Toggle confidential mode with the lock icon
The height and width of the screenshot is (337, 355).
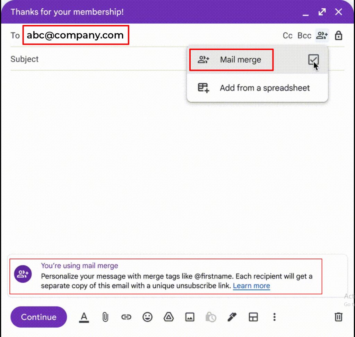tap(339, 35)
